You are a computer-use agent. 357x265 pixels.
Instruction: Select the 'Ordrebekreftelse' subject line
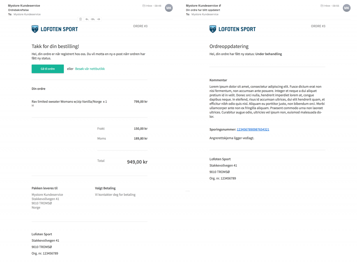click(x=18, y=10)
